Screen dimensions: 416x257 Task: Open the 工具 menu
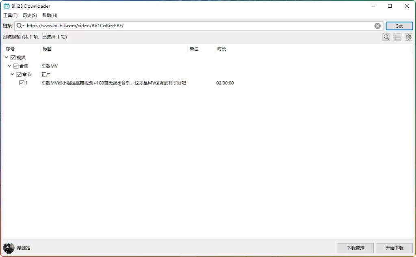point(10,15)
